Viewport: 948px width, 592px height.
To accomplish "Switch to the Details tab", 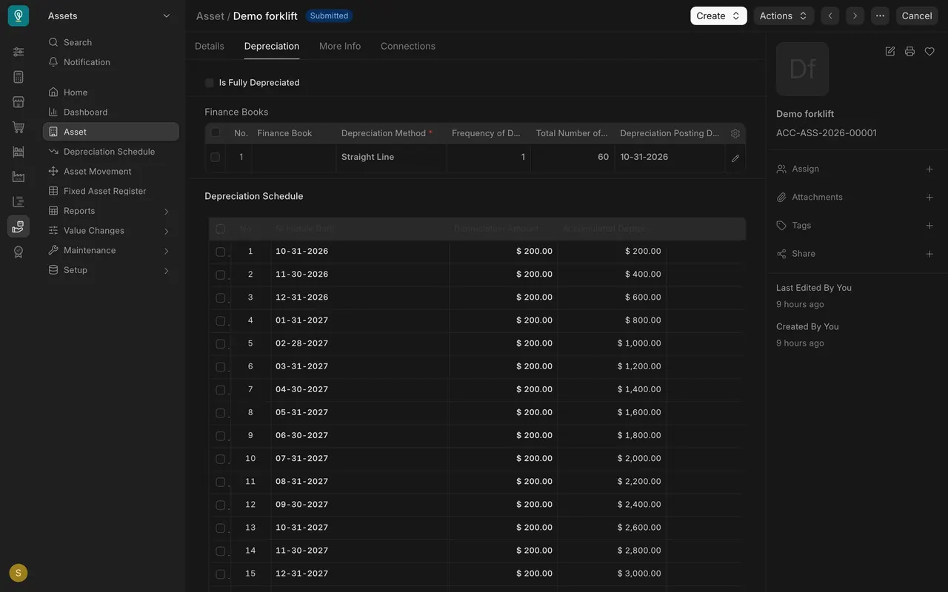I will (x=210, y=46).
